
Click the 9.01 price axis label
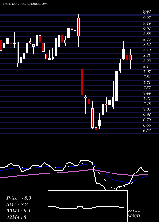[x=147, y=29]
